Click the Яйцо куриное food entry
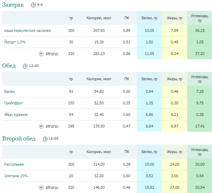The width and height of the screenshot is (212, 193). click(16, 115)
